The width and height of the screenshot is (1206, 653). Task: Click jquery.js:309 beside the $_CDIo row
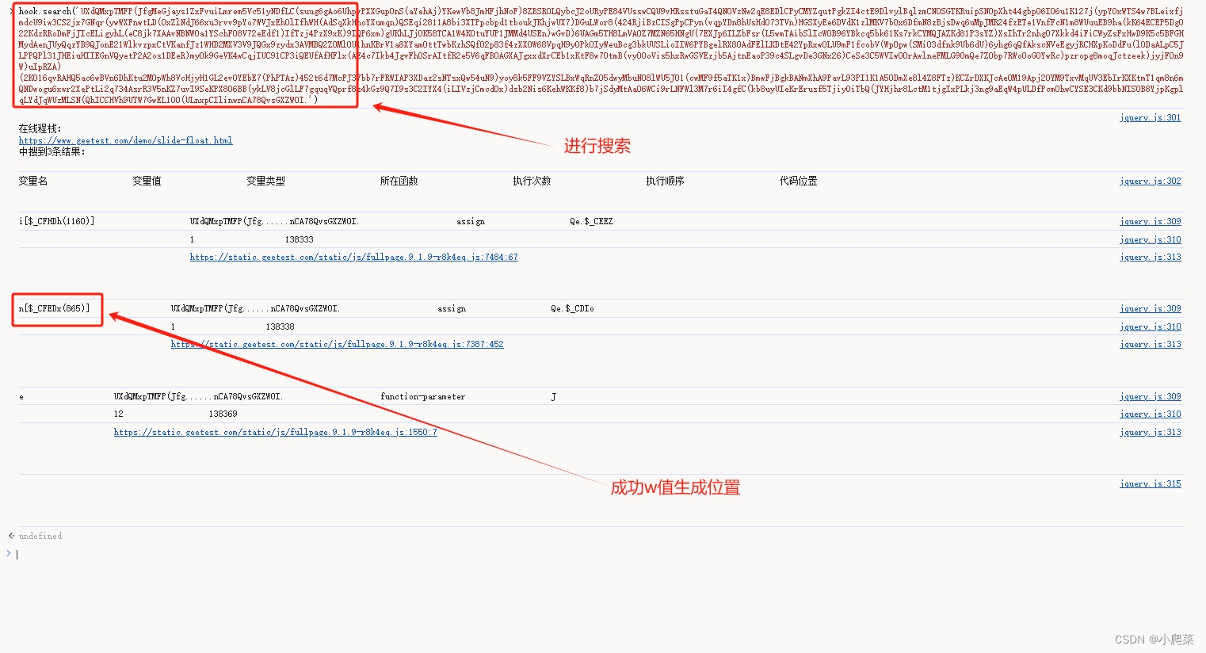pos(1150,308)
